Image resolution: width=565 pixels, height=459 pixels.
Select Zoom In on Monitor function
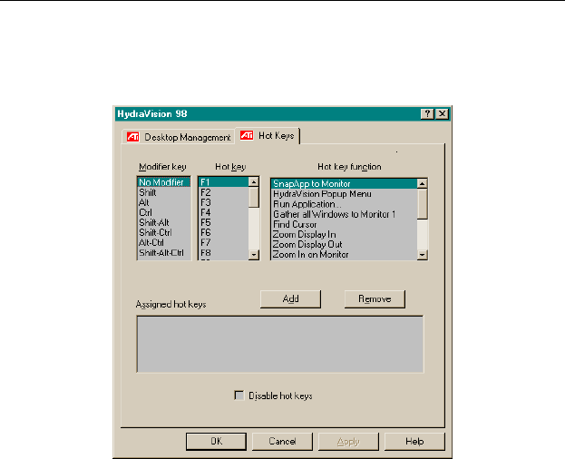click(344, 254)
